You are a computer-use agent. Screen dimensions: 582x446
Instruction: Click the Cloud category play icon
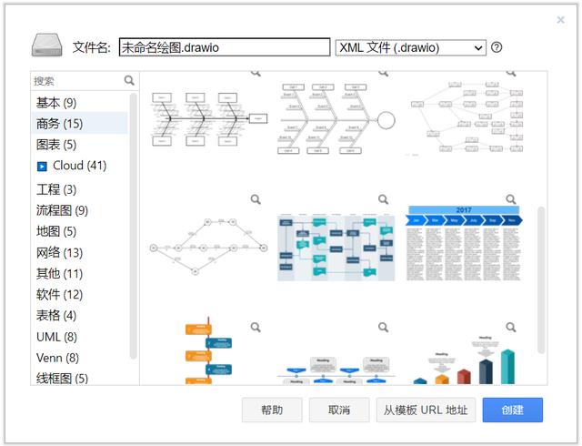click(42, 167)
